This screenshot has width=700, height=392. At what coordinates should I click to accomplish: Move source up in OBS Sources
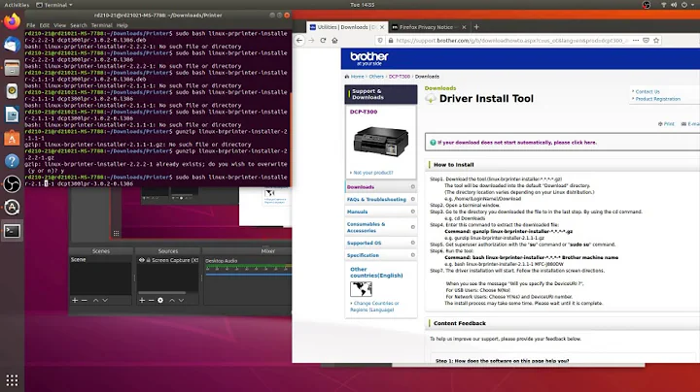[172, 300]
